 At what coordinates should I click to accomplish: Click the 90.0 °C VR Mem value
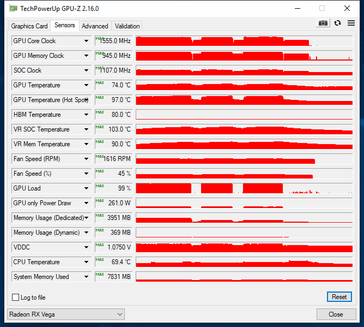(x=113, y=144)
